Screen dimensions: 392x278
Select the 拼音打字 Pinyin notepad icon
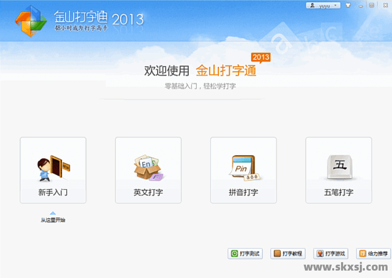pos(243,168)
